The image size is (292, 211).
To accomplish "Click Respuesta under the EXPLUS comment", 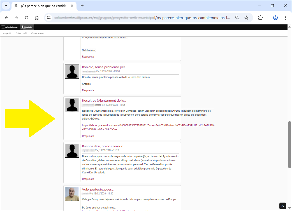I will pos(88,136).
